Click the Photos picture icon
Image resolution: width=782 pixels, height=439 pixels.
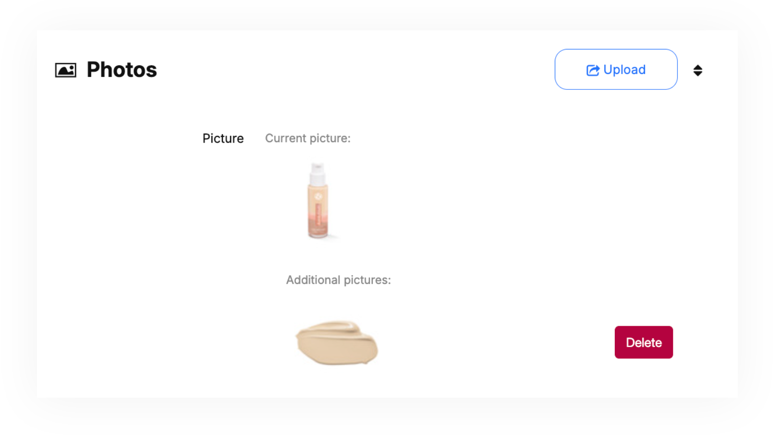[x=65, y=70]
